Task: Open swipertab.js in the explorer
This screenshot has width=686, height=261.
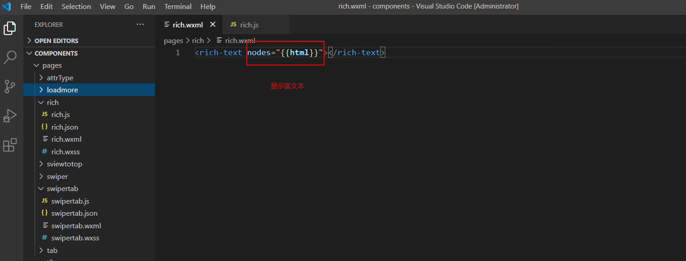Action: tap(89, 201)
